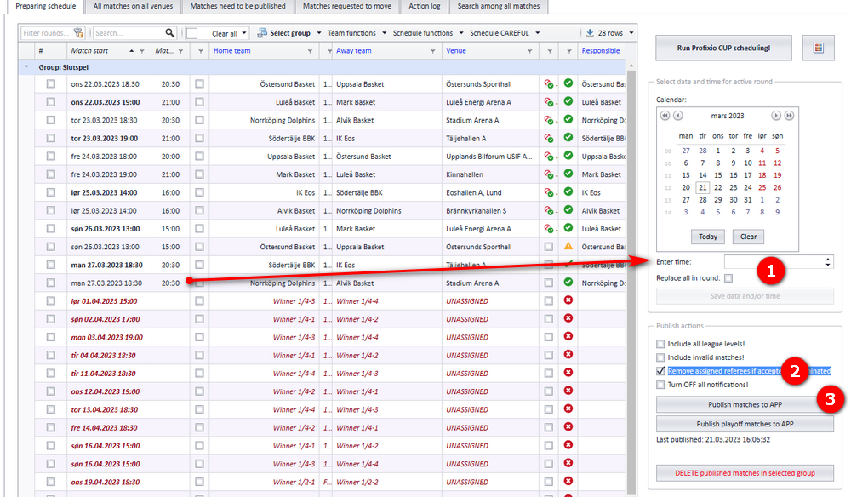Open Action log tab
Image resolution: width=851 pixels, height=497 pixels.
click(425, 6)
